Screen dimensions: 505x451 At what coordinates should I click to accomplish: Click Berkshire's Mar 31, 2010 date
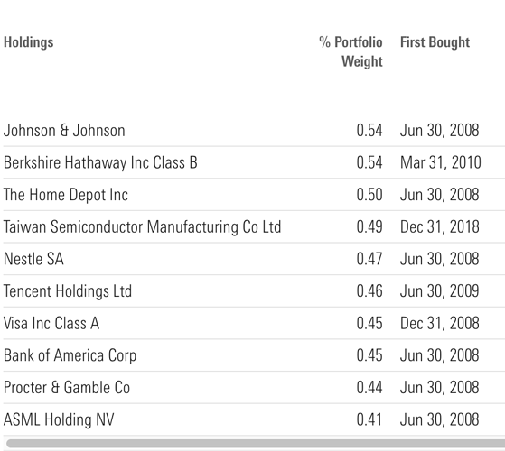pyautogui.click(x=441, y=162)
